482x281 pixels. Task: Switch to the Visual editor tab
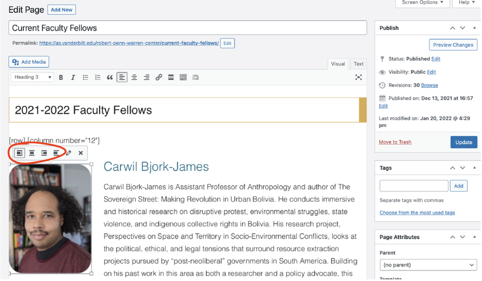tap(338, 64)
